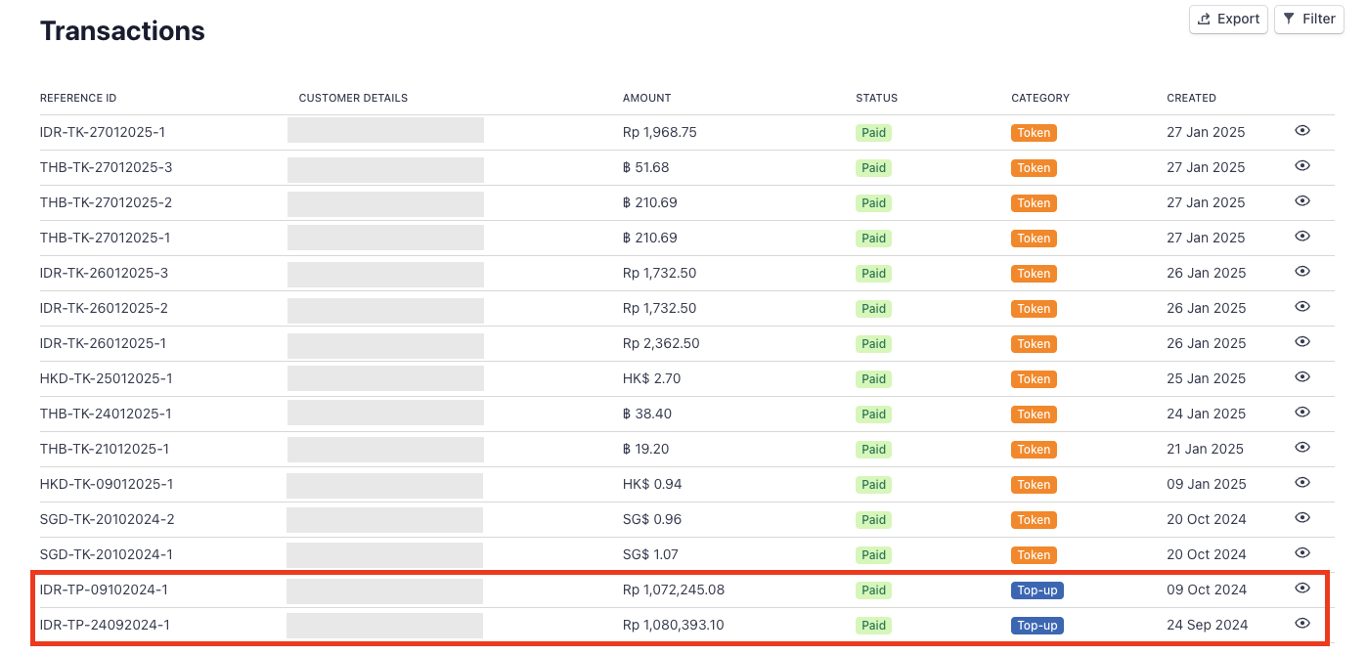Open eye icon for THB-TK-27012025-3 row
1367x655 pixels.
pos(1302,166)
